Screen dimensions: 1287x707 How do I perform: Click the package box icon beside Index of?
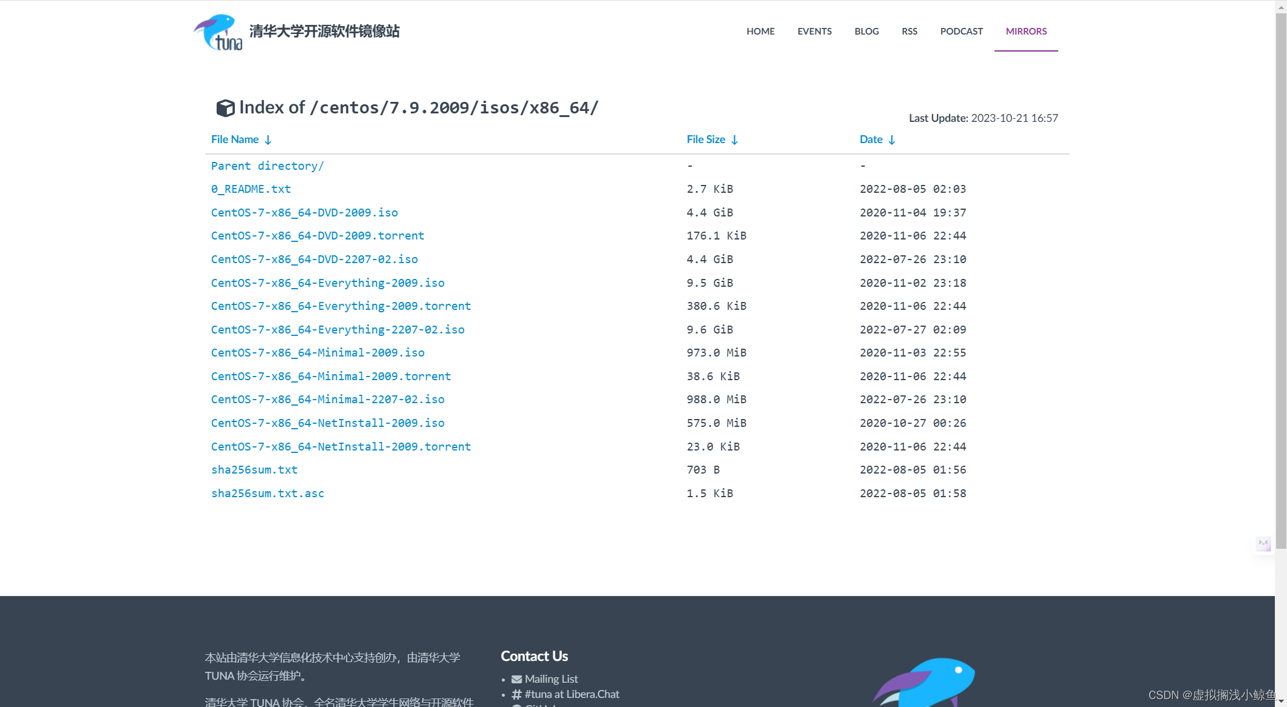[225, 108]
